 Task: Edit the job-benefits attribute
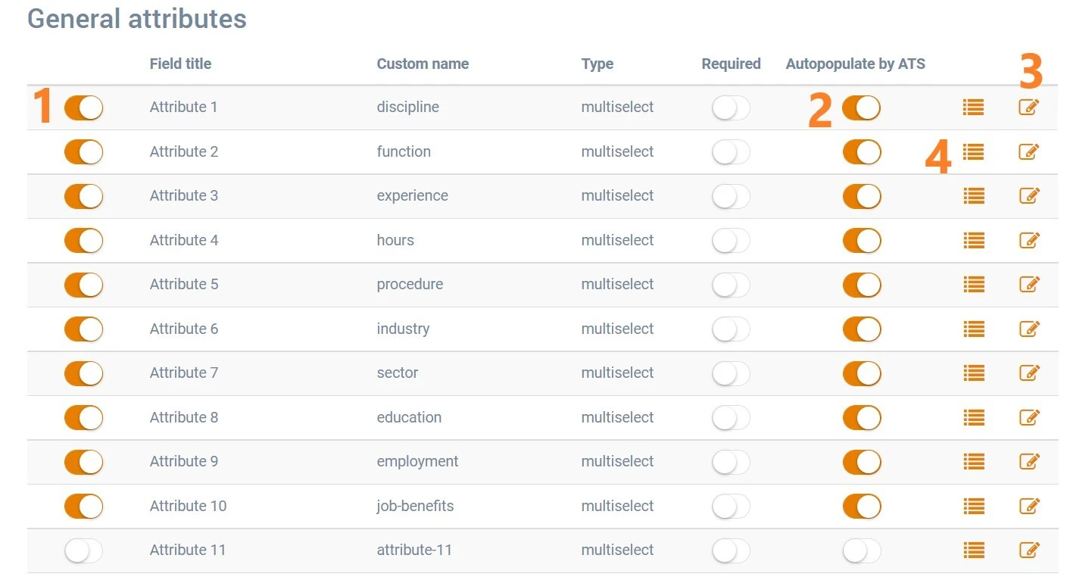tap(1028, 507)
